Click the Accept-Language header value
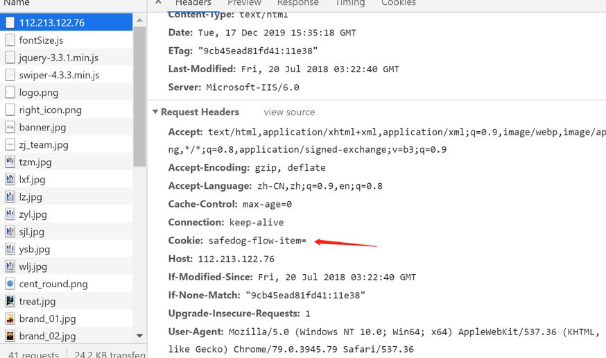 coord(320,186)
